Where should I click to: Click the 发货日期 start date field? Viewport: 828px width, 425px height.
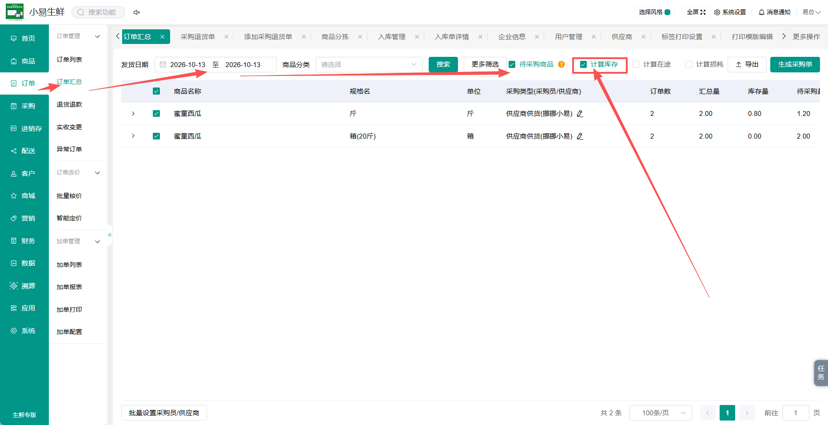(187, 64)
